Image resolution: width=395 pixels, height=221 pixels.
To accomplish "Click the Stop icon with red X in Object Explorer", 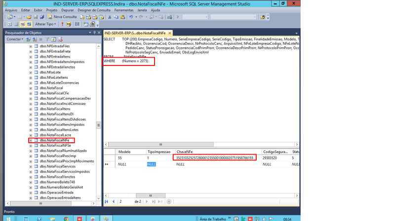I will [60, 39].
